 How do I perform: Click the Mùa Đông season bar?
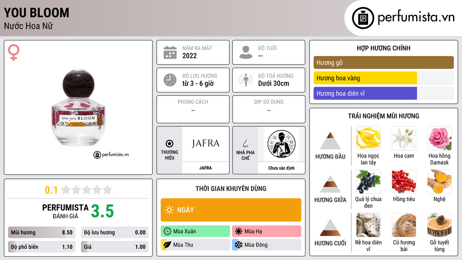coord(267,245)
